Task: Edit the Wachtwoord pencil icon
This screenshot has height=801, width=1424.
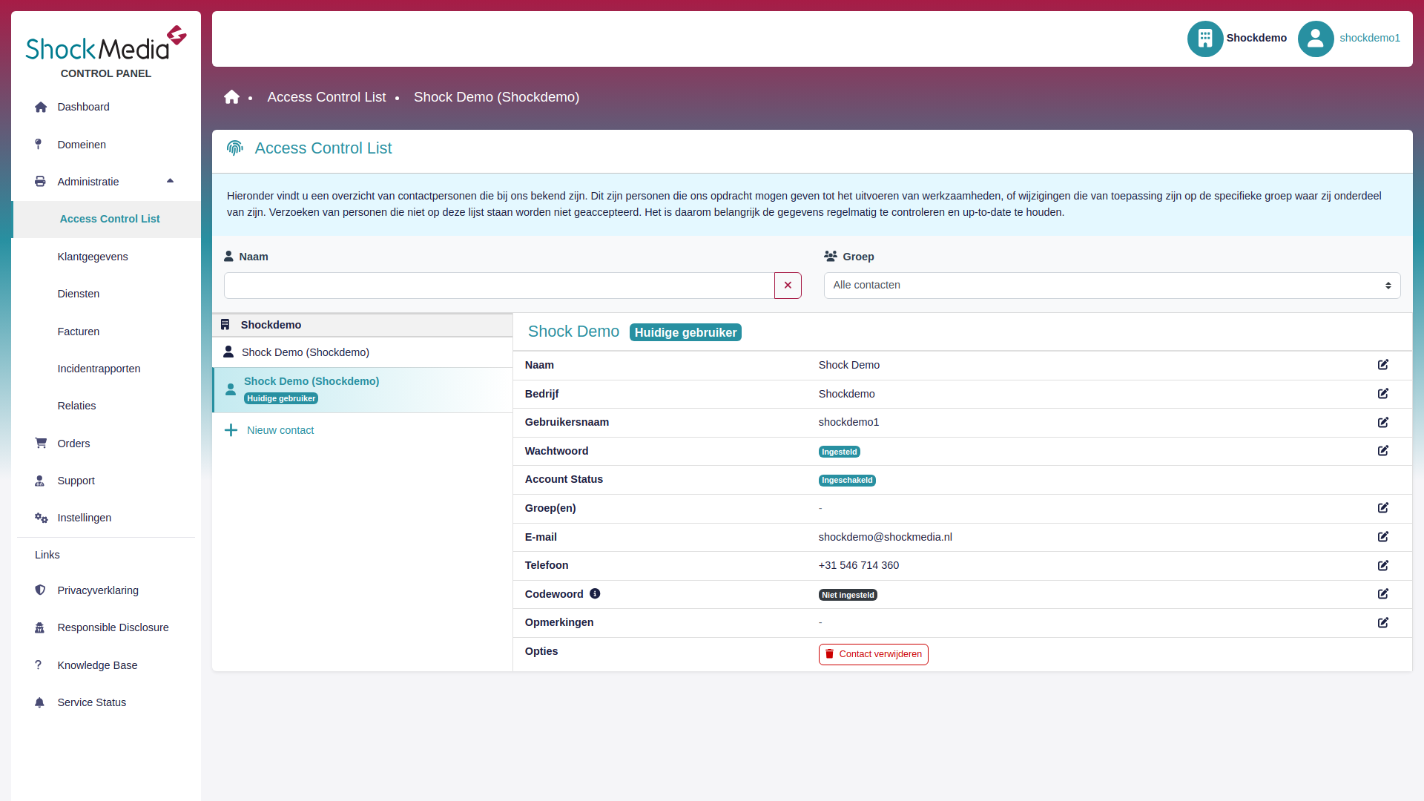Action: [1383, 451]
